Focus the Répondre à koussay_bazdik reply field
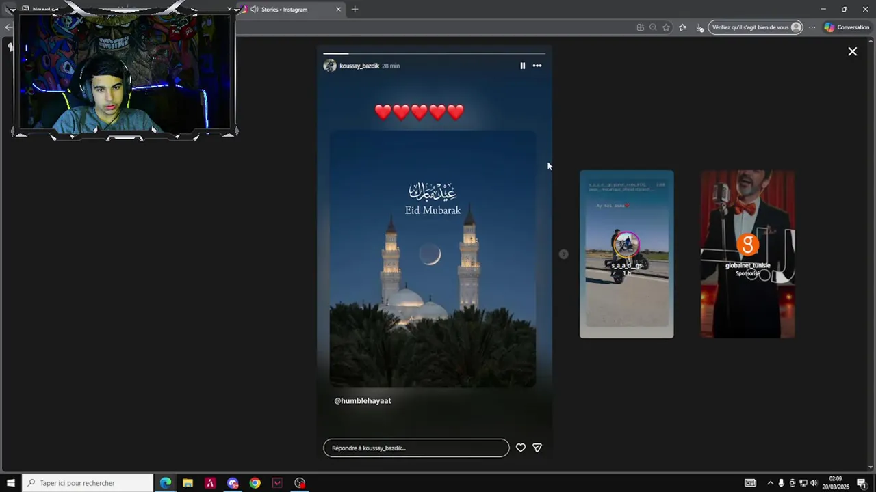The height and width of the screenshot is (492, 876). pos(416,448)
